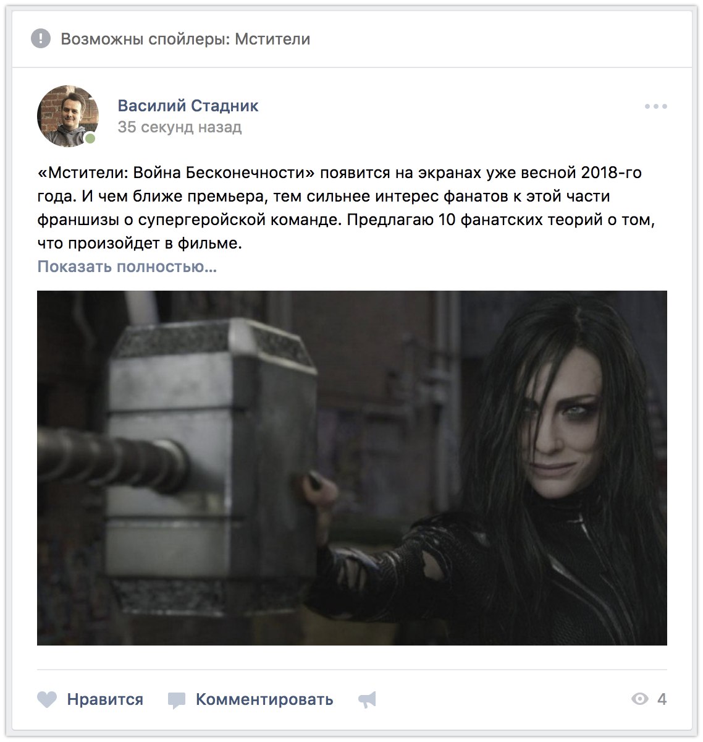Open the post timestamp 35 секунд назад
Viewport: 703px width, 742px height.
coord(180,127)
